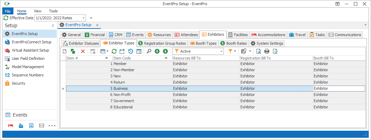This screenshot has width=371, height=140.
Task: Move the item down with green arrow
Action: coord(165,51)
